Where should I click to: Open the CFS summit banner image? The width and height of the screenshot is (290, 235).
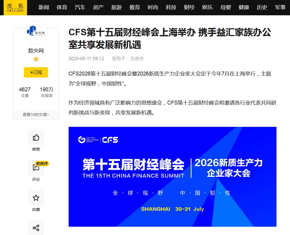(172, 177)
